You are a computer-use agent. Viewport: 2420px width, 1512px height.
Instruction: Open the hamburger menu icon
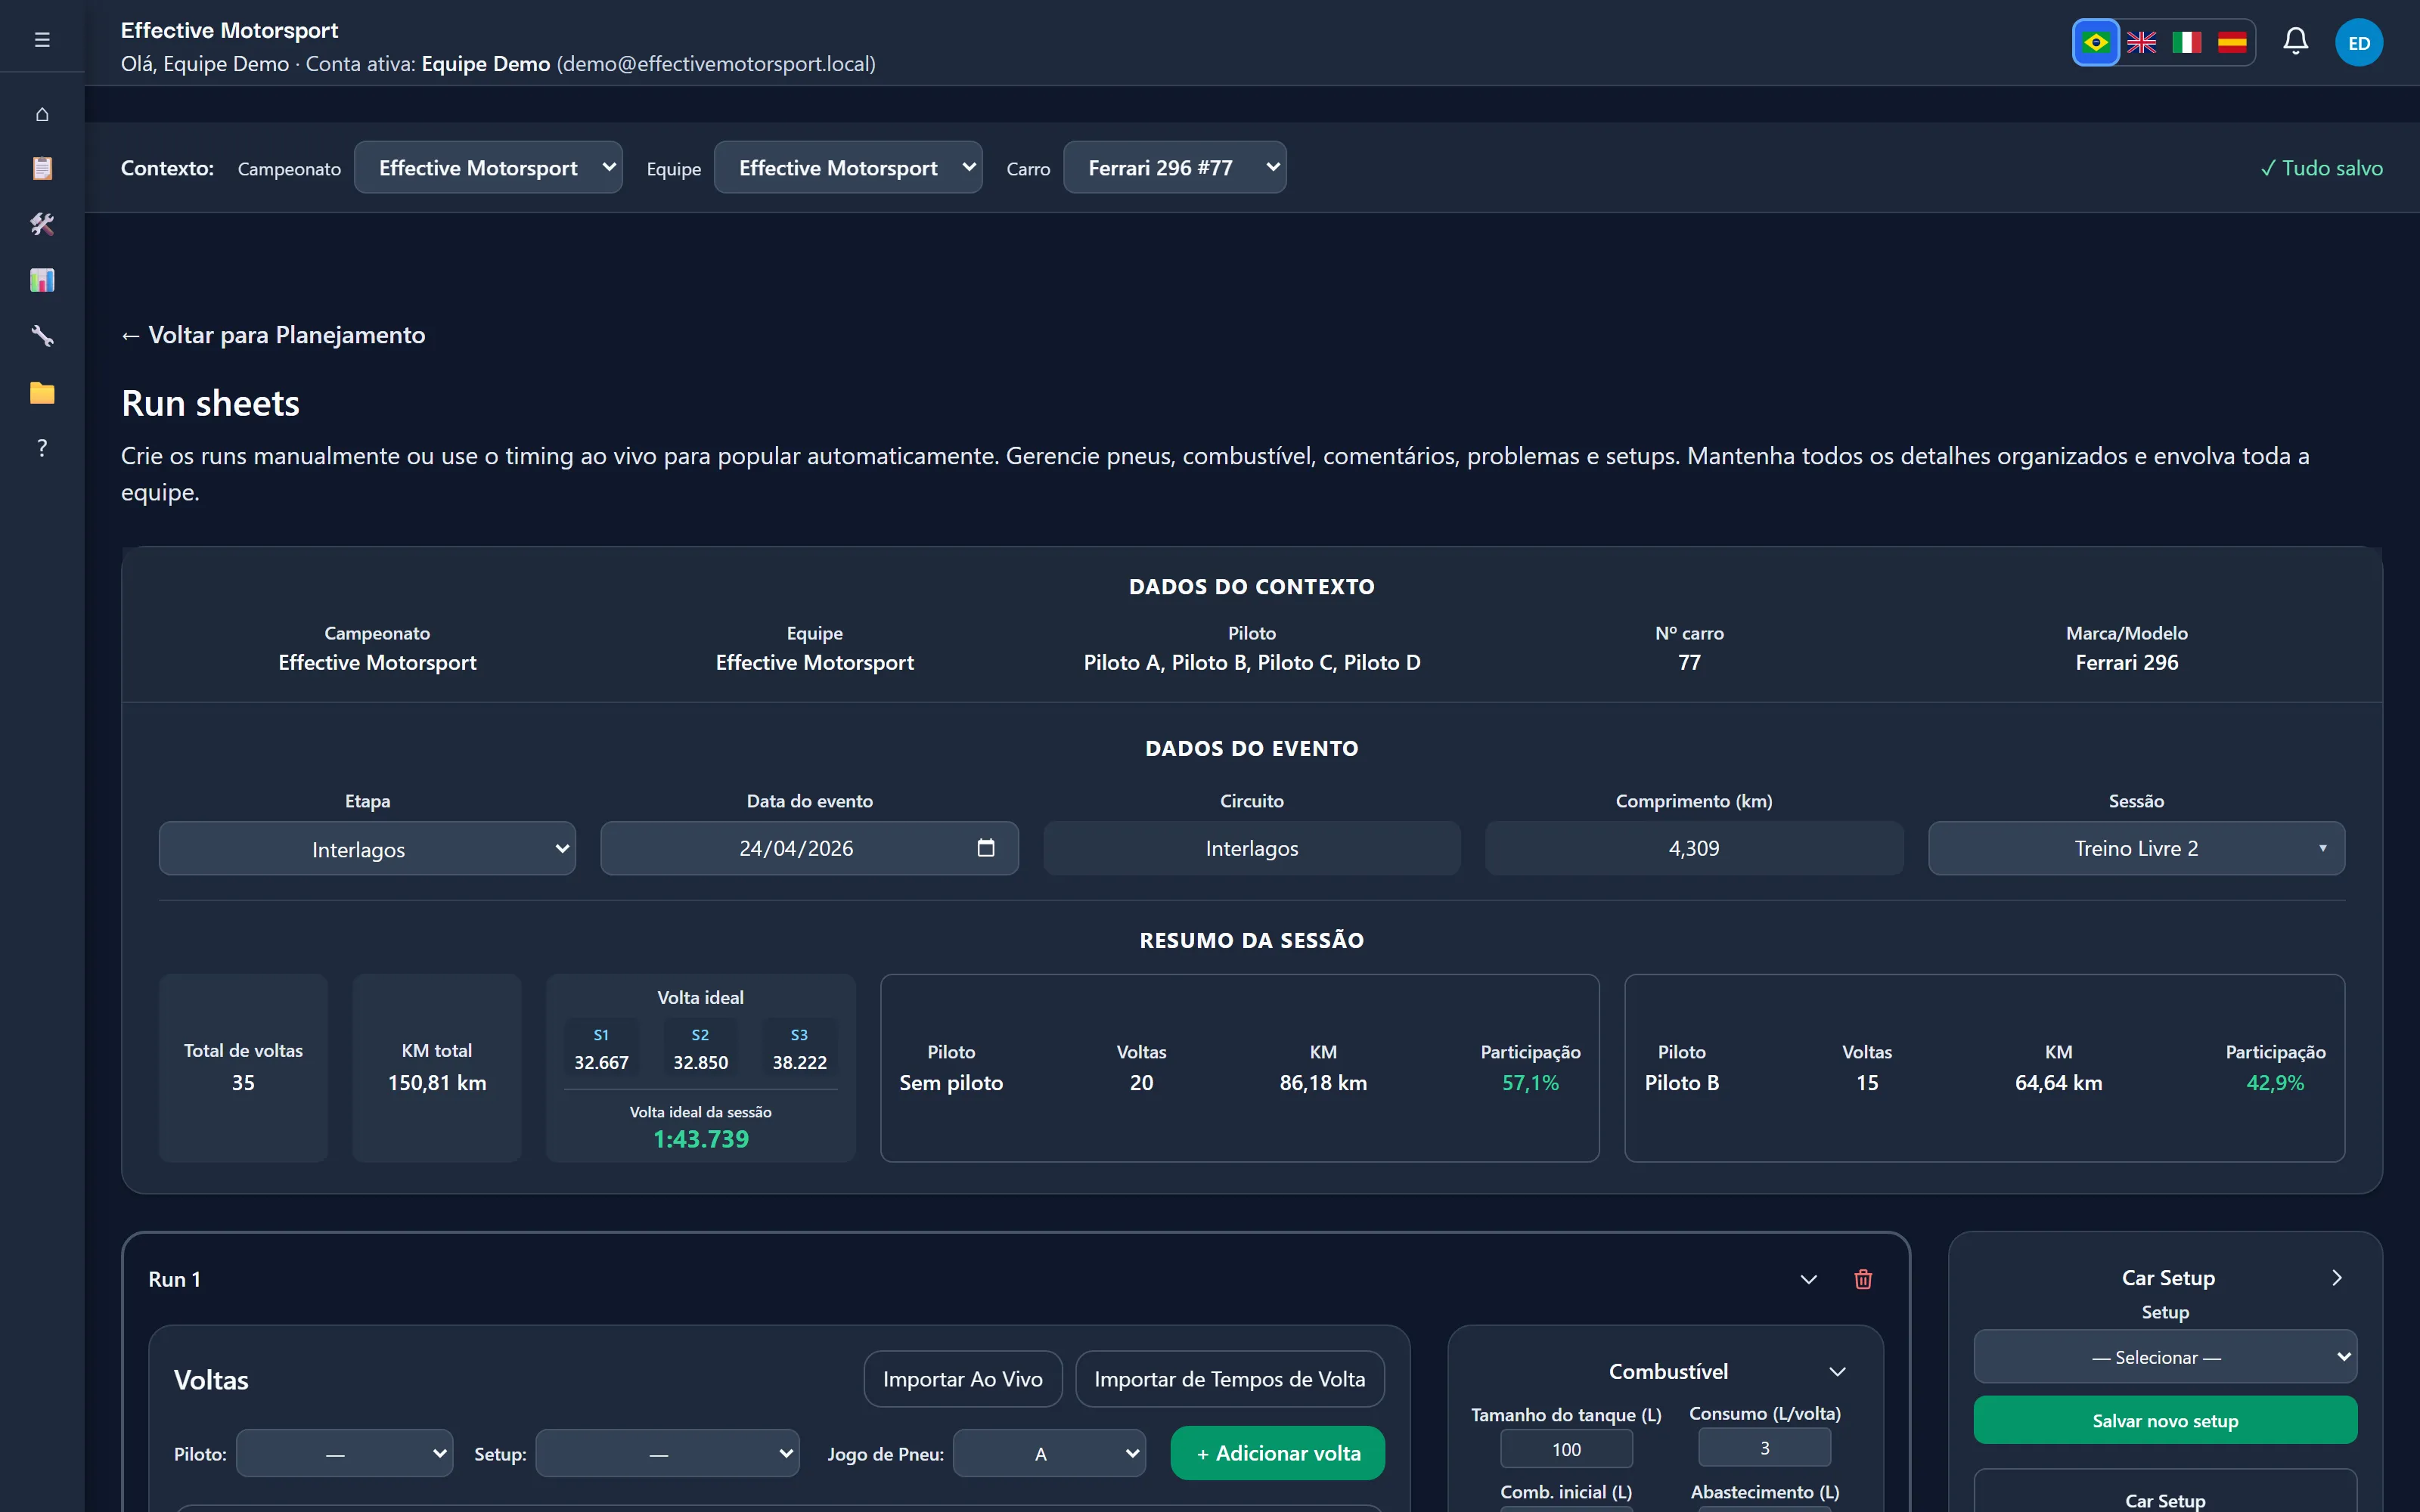click(42, 40)
